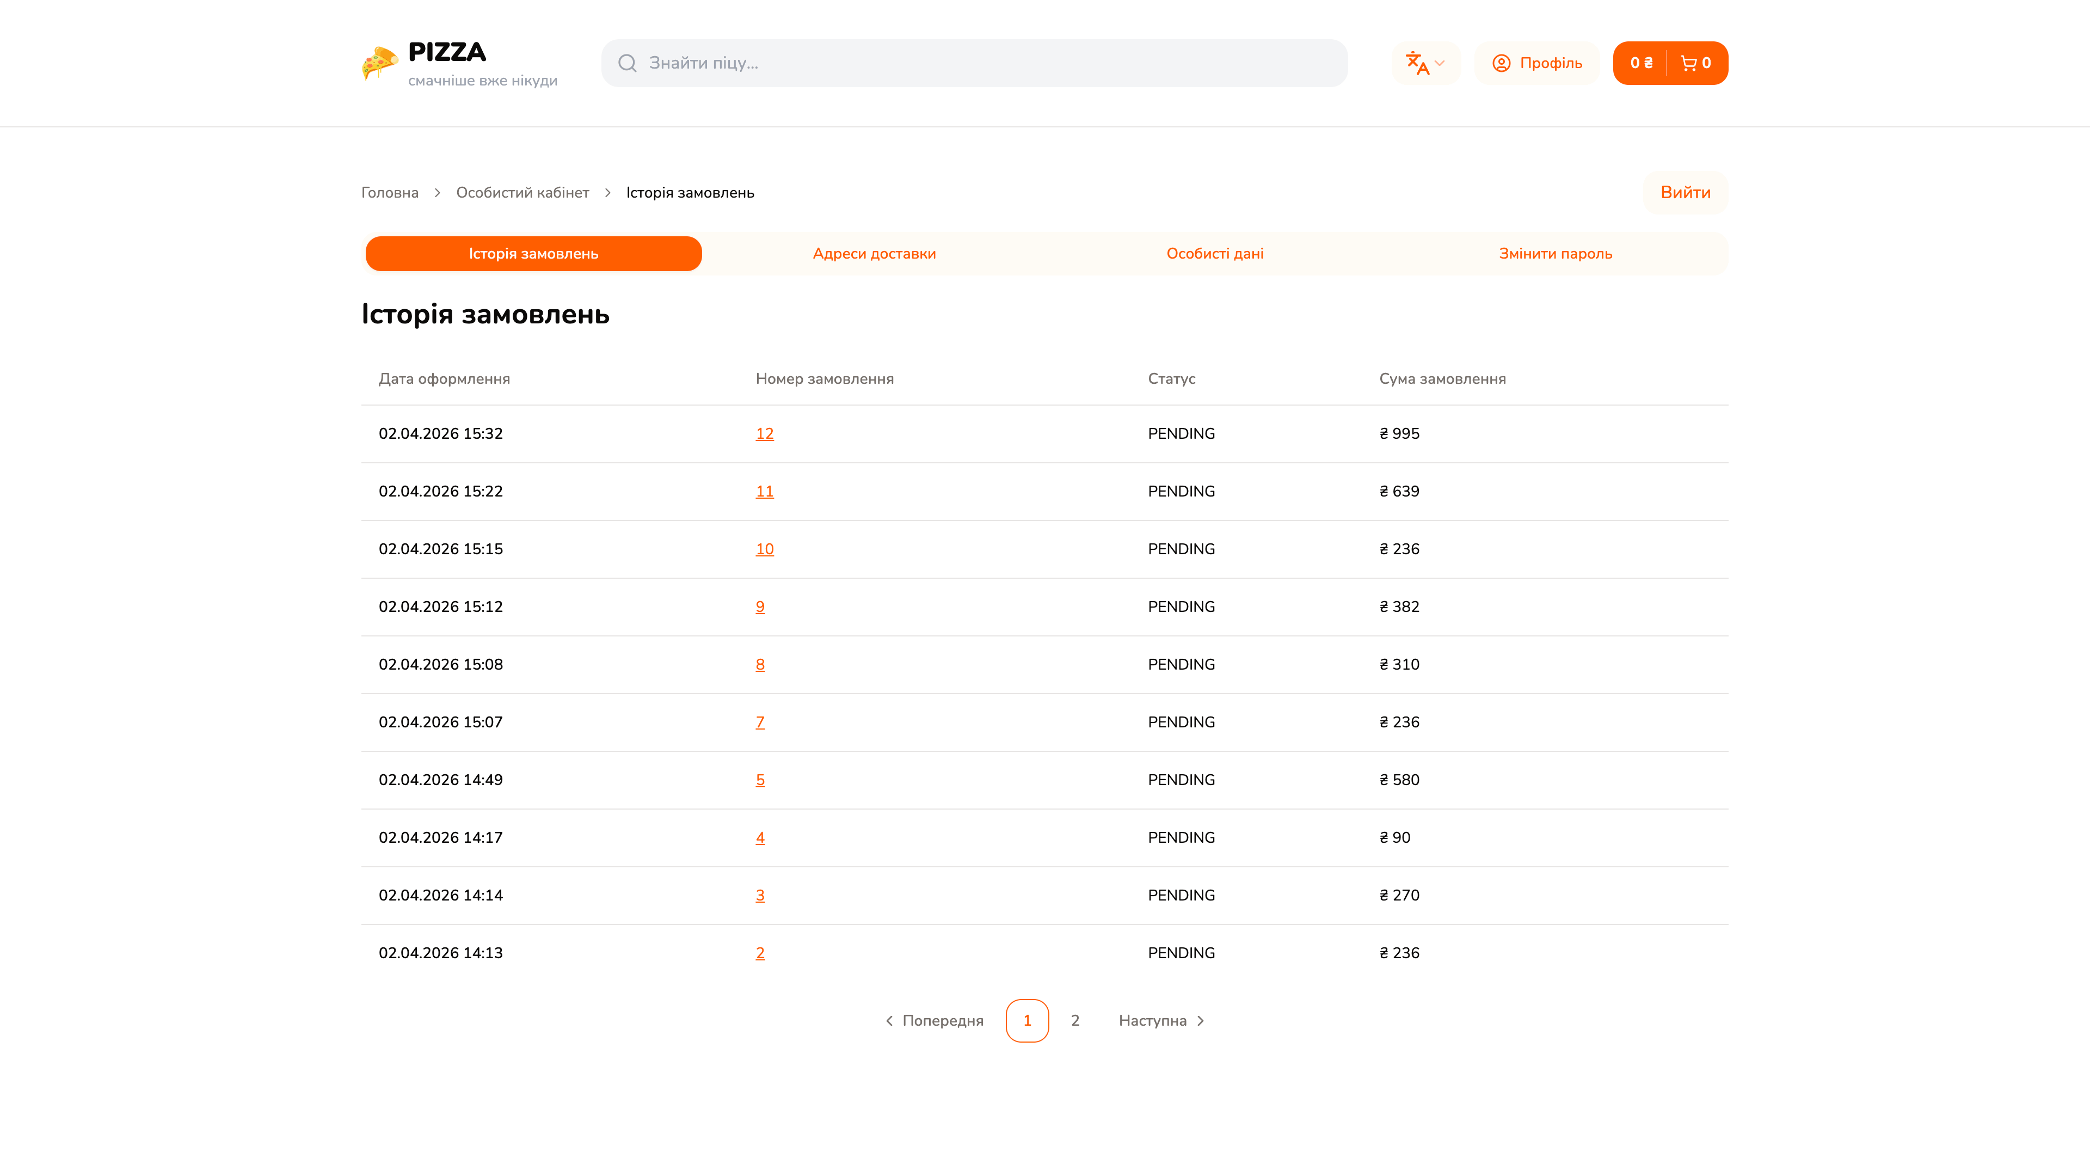
Task: Click the previous page chevron arrow
Action: [x=889, y=1020]
